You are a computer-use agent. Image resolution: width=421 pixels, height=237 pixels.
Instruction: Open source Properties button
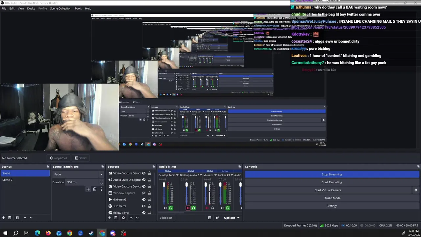(x=58, y=158)
